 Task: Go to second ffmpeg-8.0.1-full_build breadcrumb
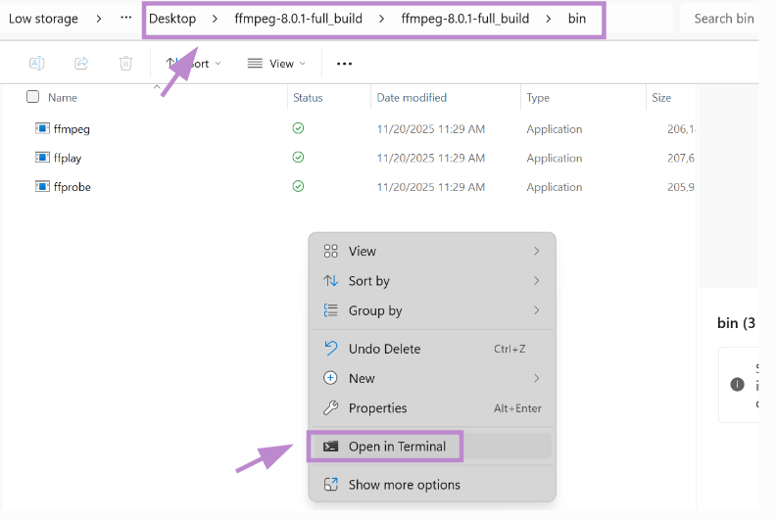(x=465, y=19)
